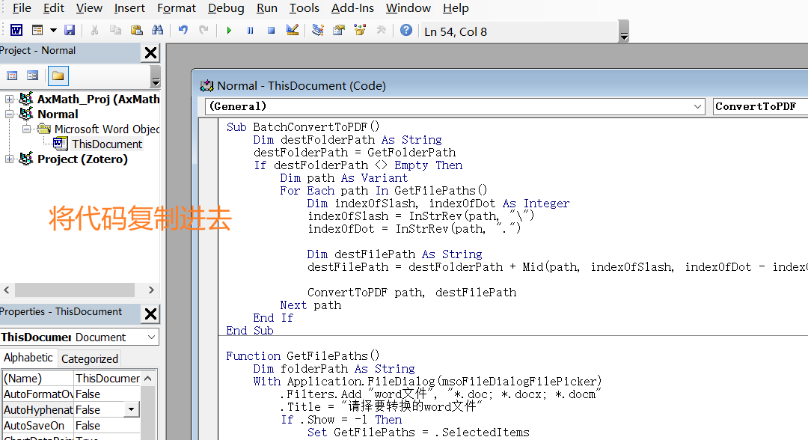Open the Help menu

tap(456, 8)
